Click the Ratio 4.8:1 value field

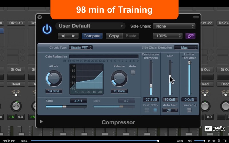pyautogui.click(x=78, y=101)
